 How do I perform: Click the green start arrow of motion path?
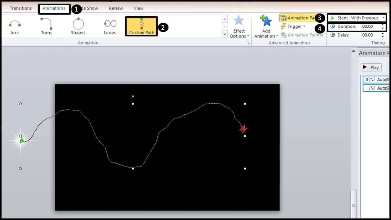point(22,140)
